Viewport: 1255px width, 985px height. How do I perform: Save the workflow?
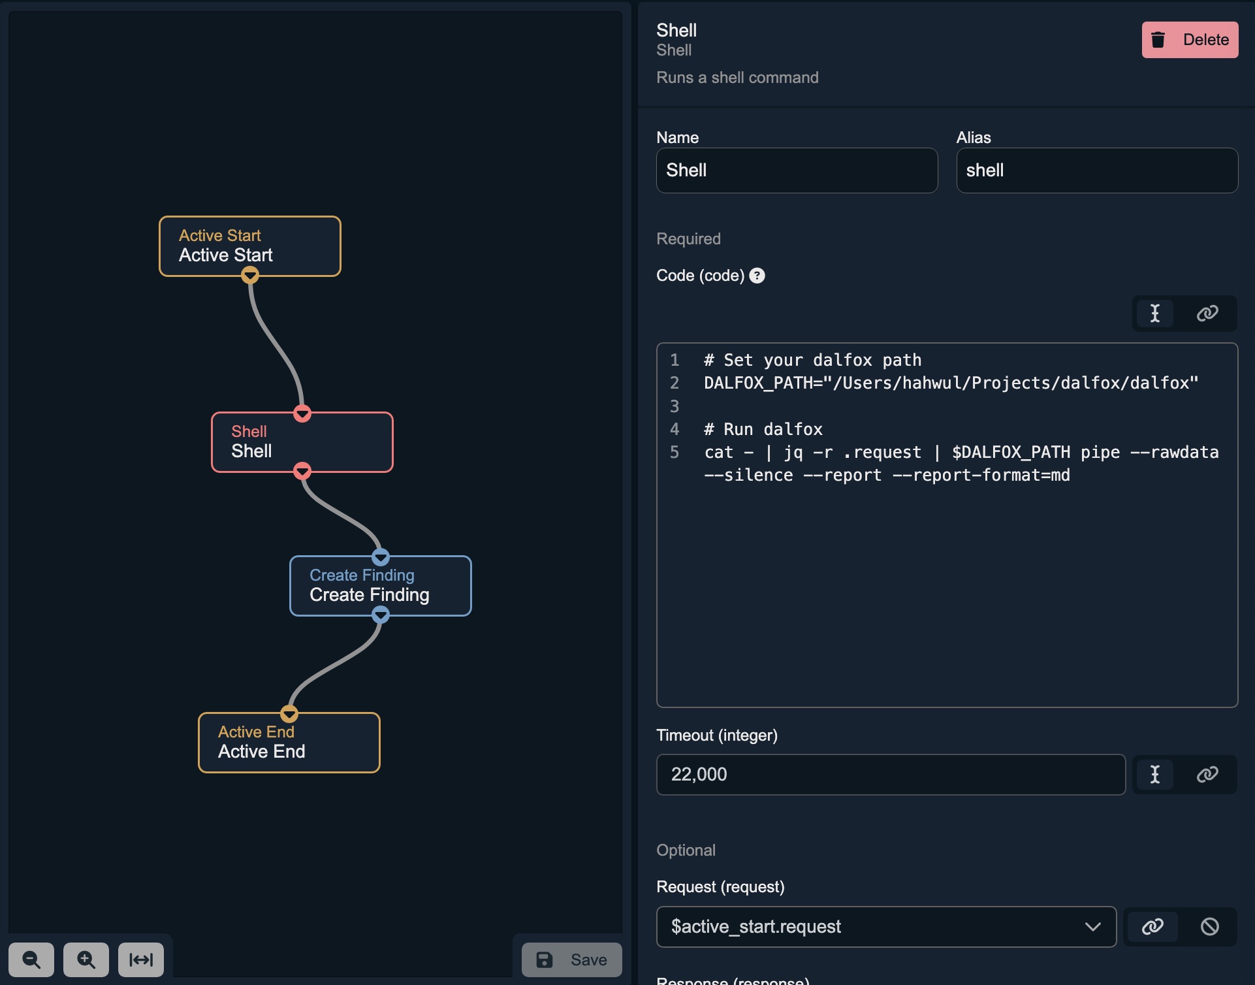571,960
